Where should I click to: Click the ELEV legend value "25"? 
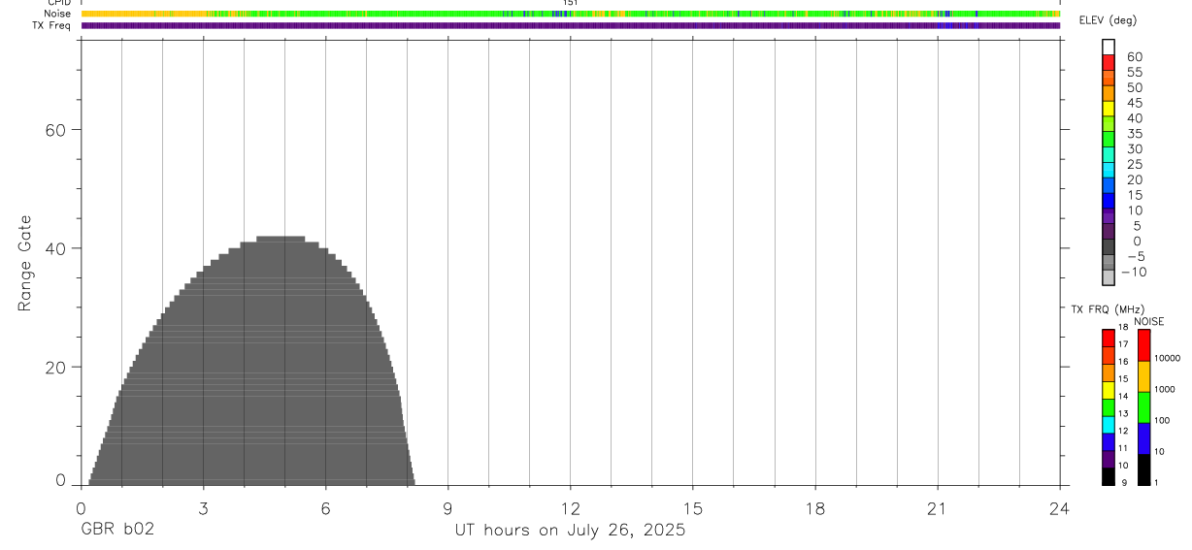pyautogui.click(x=1134, y=164)
